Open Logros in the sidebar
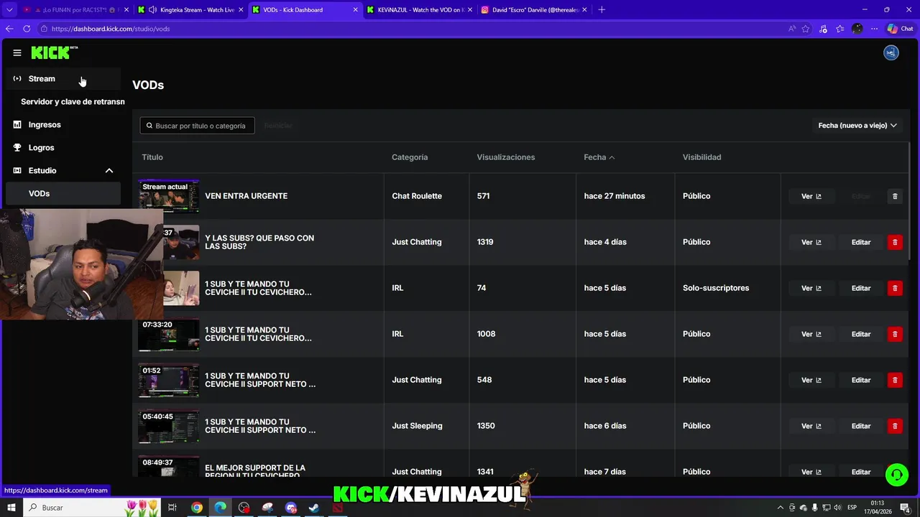 click(63, 147)
